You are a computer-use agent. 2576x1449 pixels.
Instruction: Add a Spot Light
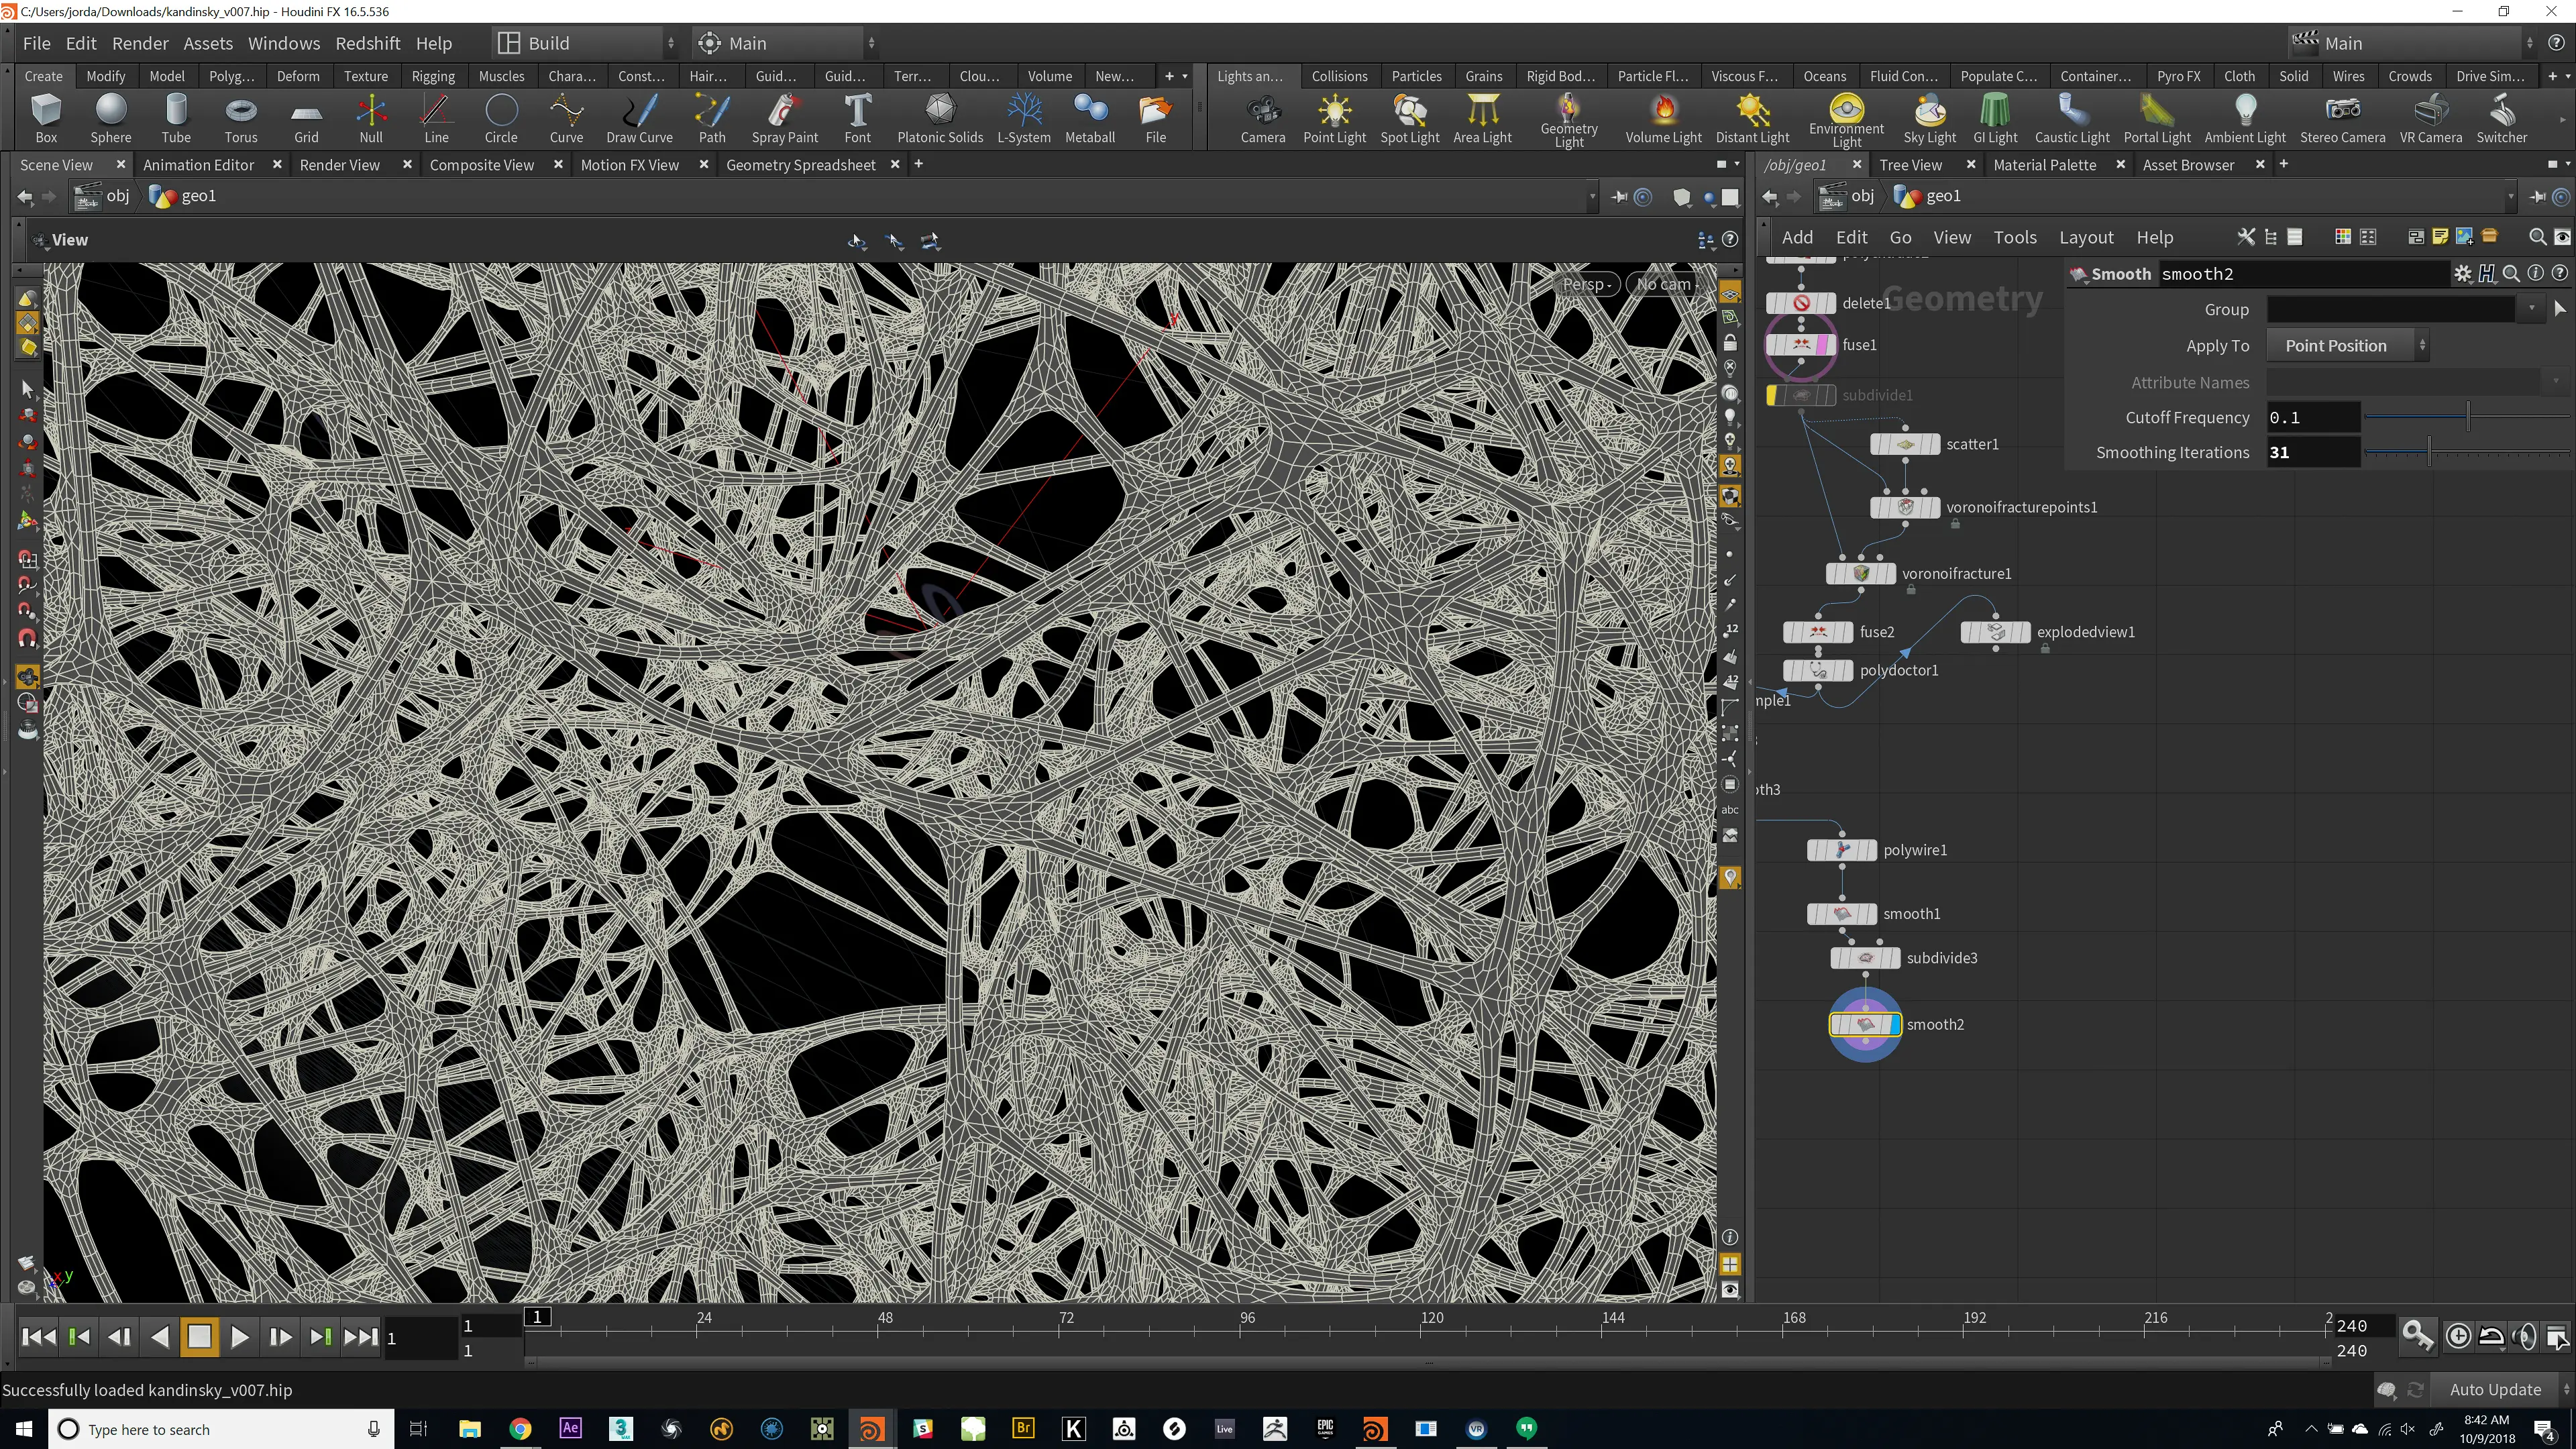(1410, 118)
